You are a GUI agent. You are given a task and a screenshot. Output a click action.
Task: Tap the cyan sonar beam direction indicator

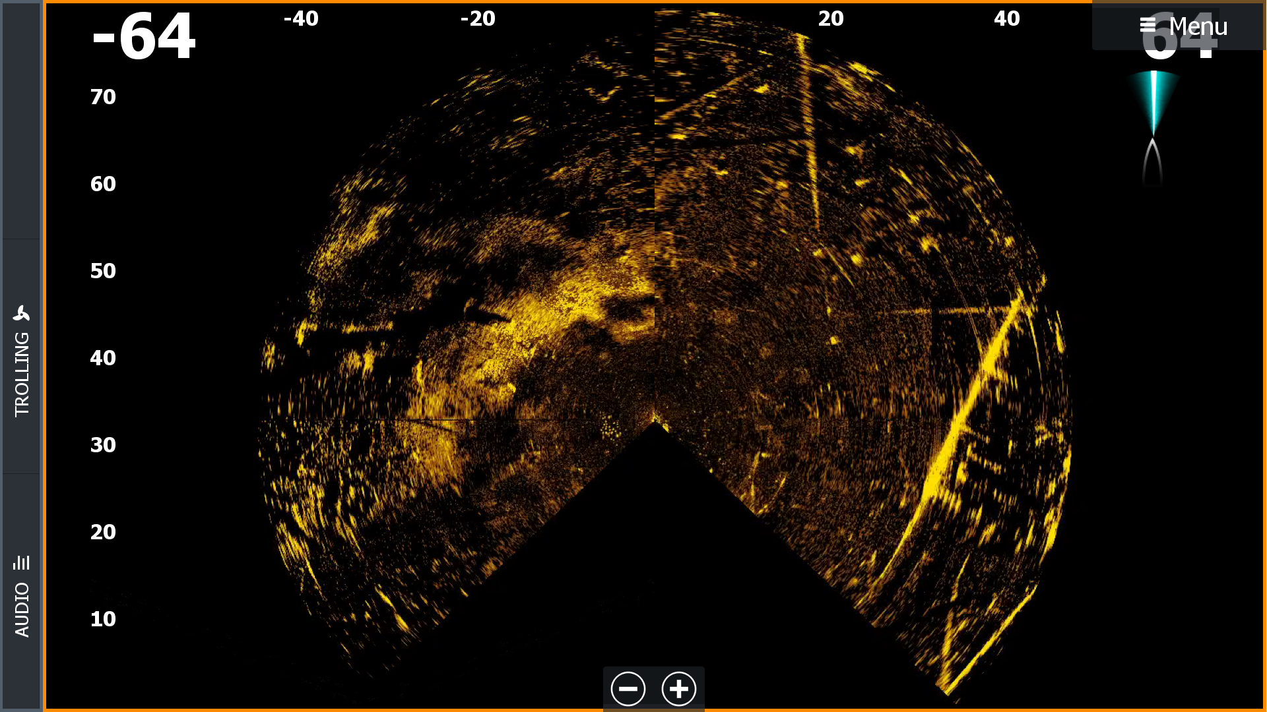tap(1154, 99)
